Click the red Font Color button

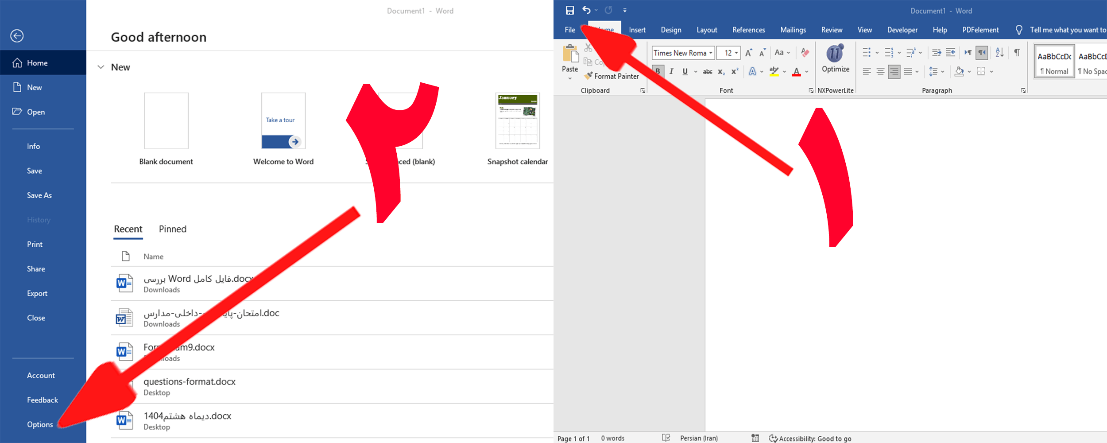tap(796, 71)
